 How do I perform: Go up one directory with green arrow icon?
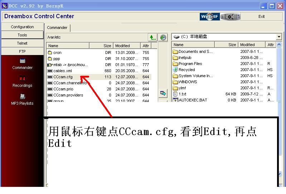pyautogui.click(x=152, y=38)
